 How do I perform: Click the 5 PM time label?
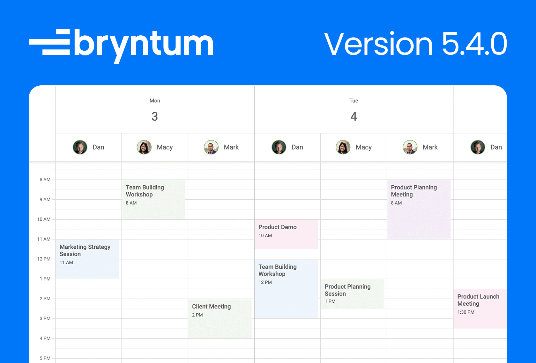click(x=45, y=358)
